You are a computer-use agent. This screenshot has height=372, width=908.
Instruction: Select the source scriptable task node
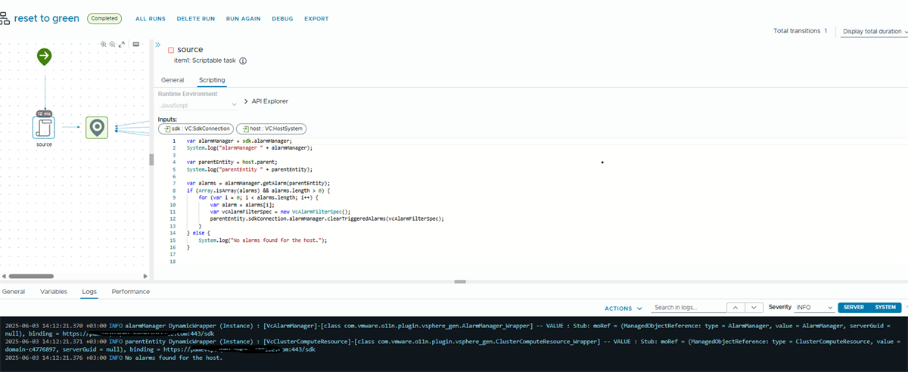pyautogui.click(x=44, y=127)
